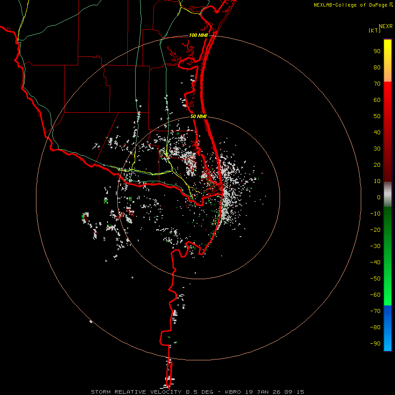Click the 80 value on the velocity scale
Viewport: 395px width, 395px height.
pos(377,67)
